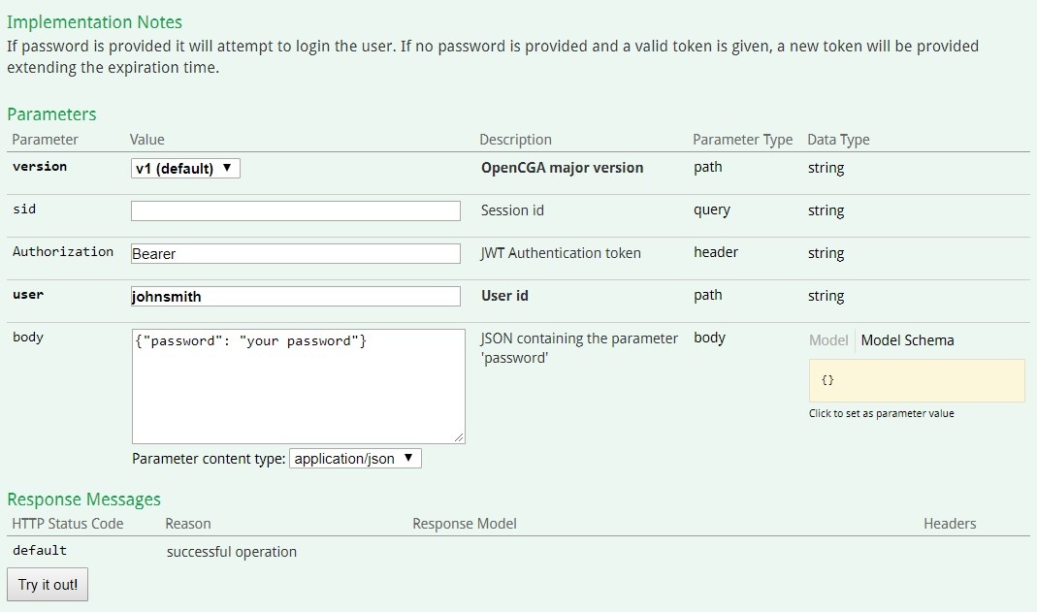
Task: Click the default HTTP status code entry
Action: tap(40, 551)
